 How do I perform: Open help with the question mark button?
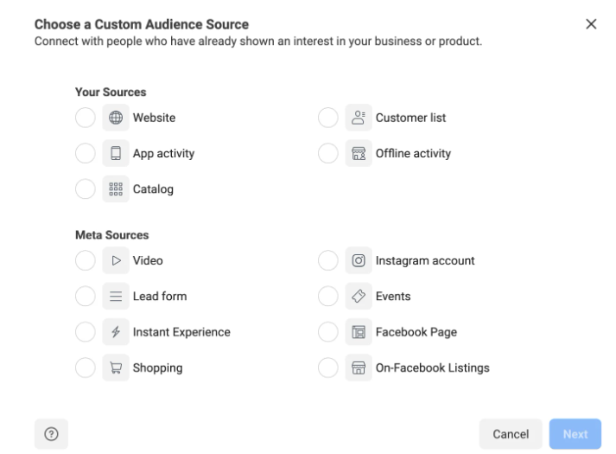(x=51, y=434)
